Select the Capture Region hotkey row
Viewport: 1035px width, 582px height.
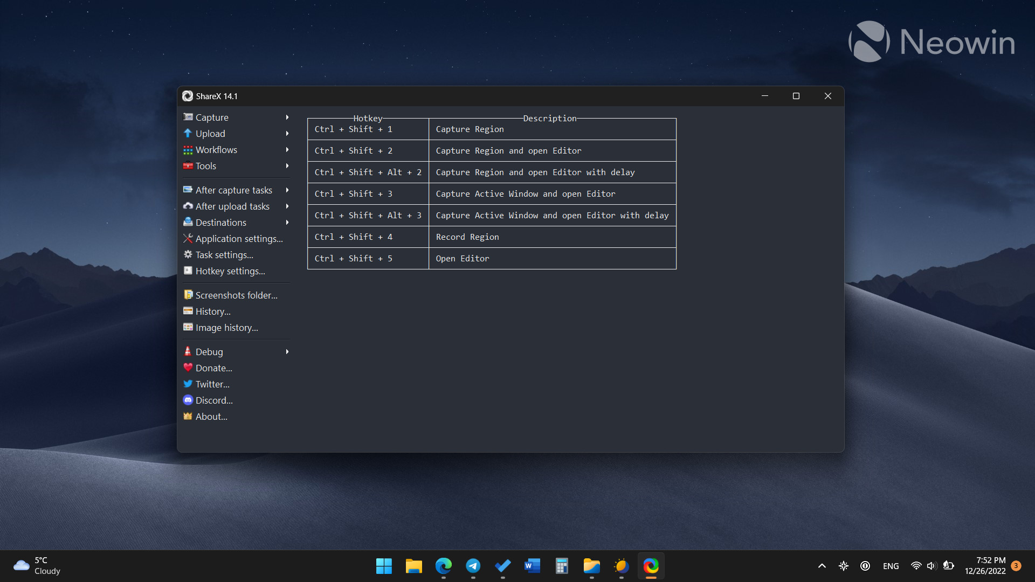coord(492,129)
